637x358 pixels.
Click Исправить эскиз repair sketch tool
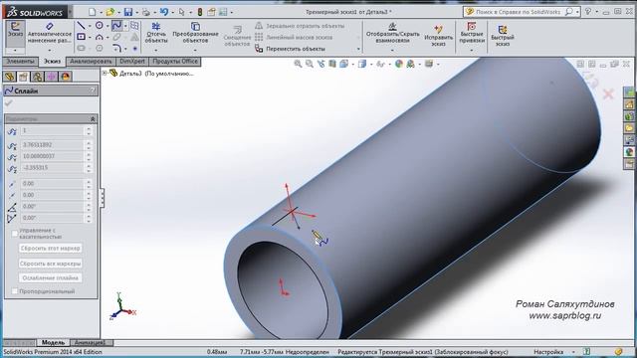point(438,35)
